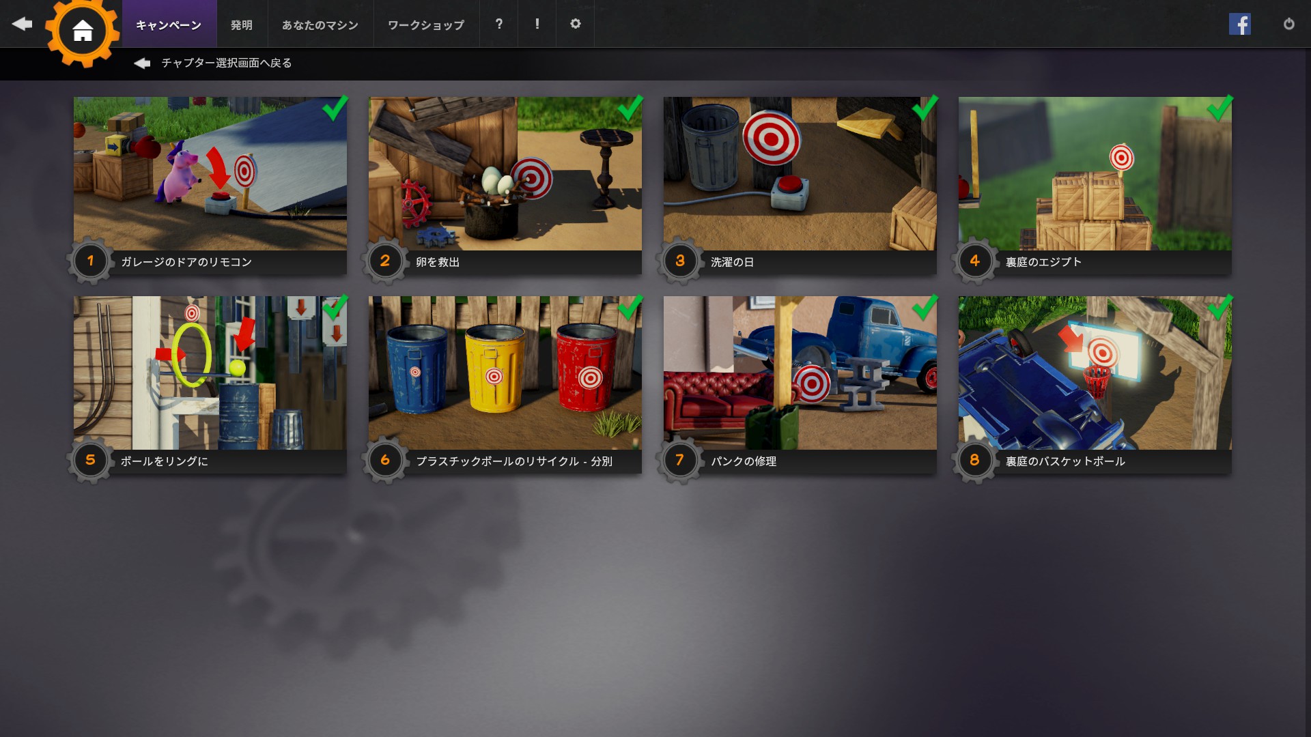Image resolution: width=1311 pixels, height=737 pixels.
Task: Go back via チャプター選択画面へ戻る link
Action: (x=225, y=63)
